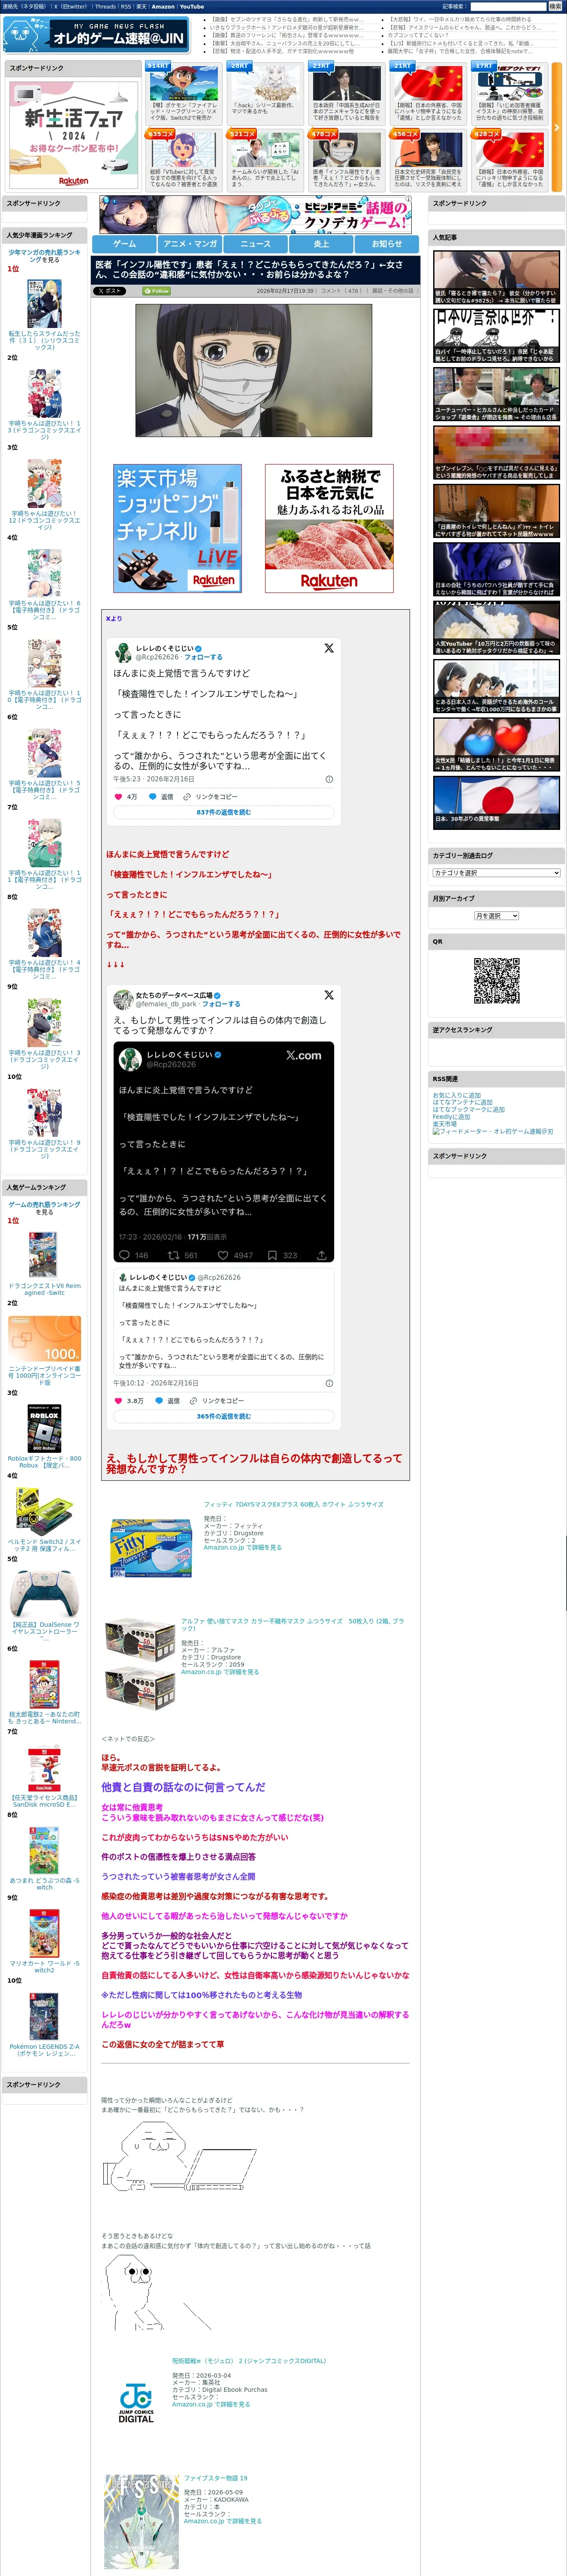Open the ゲーム navigation tab
567x2576 pixels.
click(125, 244)
